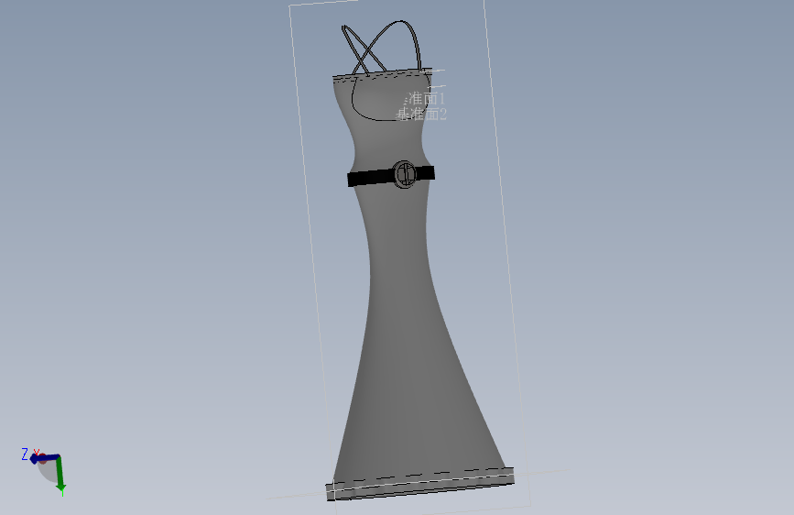
Task: Click the 基准面2 reference plane label
Action: pyautogui.click(x=421, y=115)
